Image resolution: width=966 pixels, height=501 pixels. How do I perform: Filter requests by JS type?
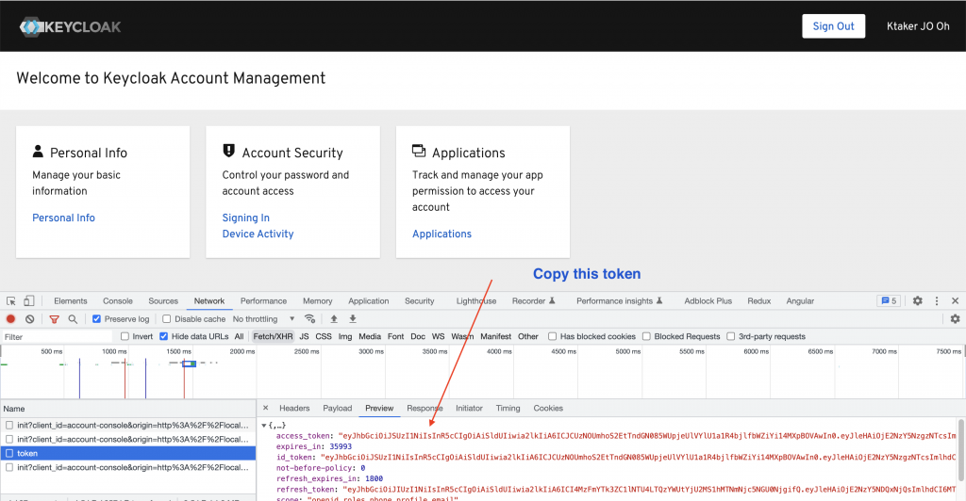pos(305,336)
